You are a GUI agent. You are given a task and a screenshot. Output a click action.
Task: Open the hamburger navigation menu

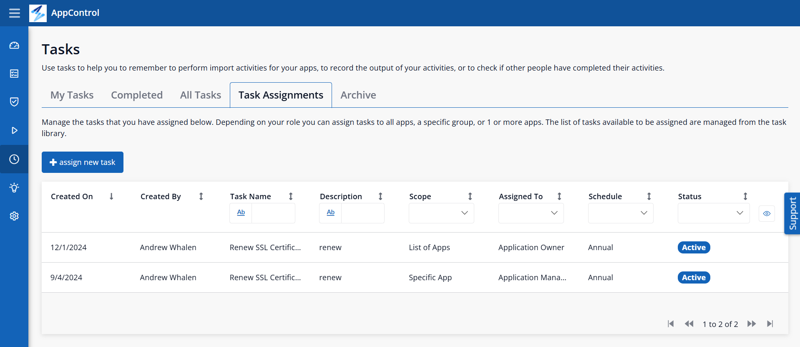15,13
